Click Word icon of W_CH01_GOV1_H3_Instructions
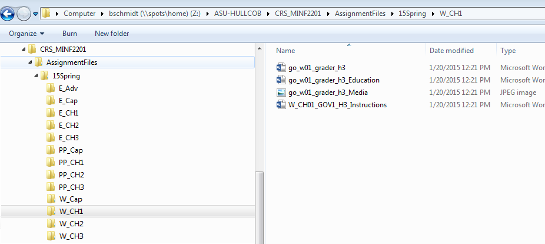Image resolution: width=545 pixels, height=244 pixels. [x=281, y=105]
